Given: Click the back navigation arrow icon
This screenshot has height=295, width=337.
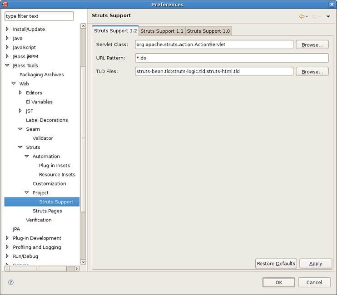Looking at the screenshot, I should tap(302, 16).
